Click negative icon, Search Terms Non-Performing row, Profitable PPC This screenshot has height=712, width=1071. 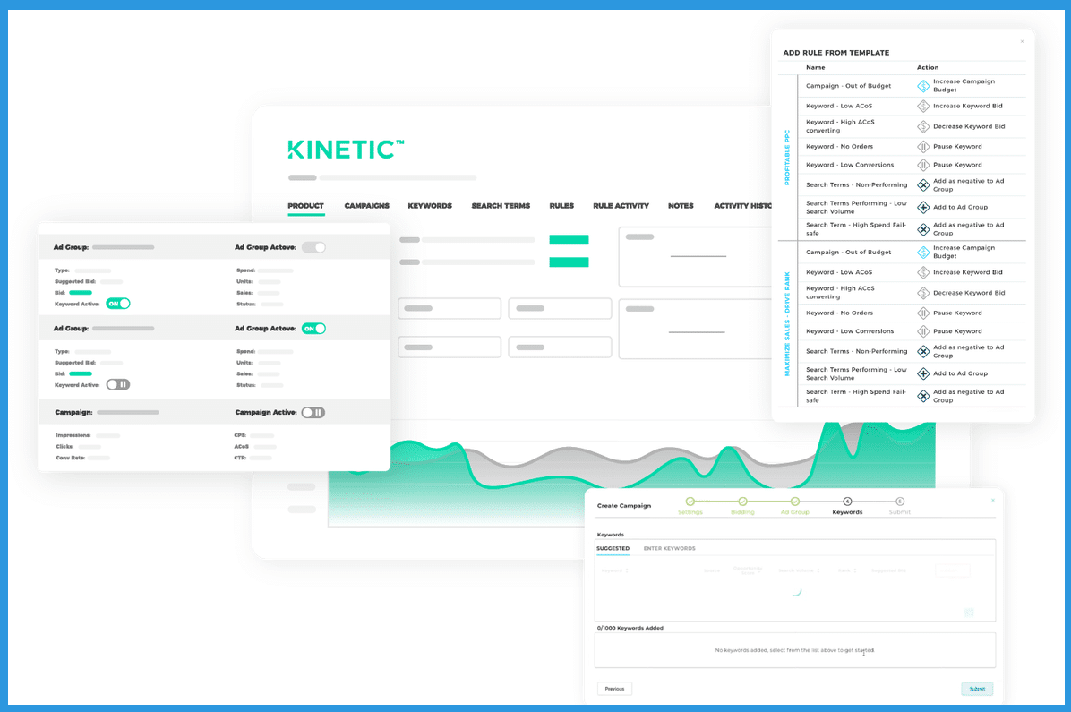click(x=922, y=185)
